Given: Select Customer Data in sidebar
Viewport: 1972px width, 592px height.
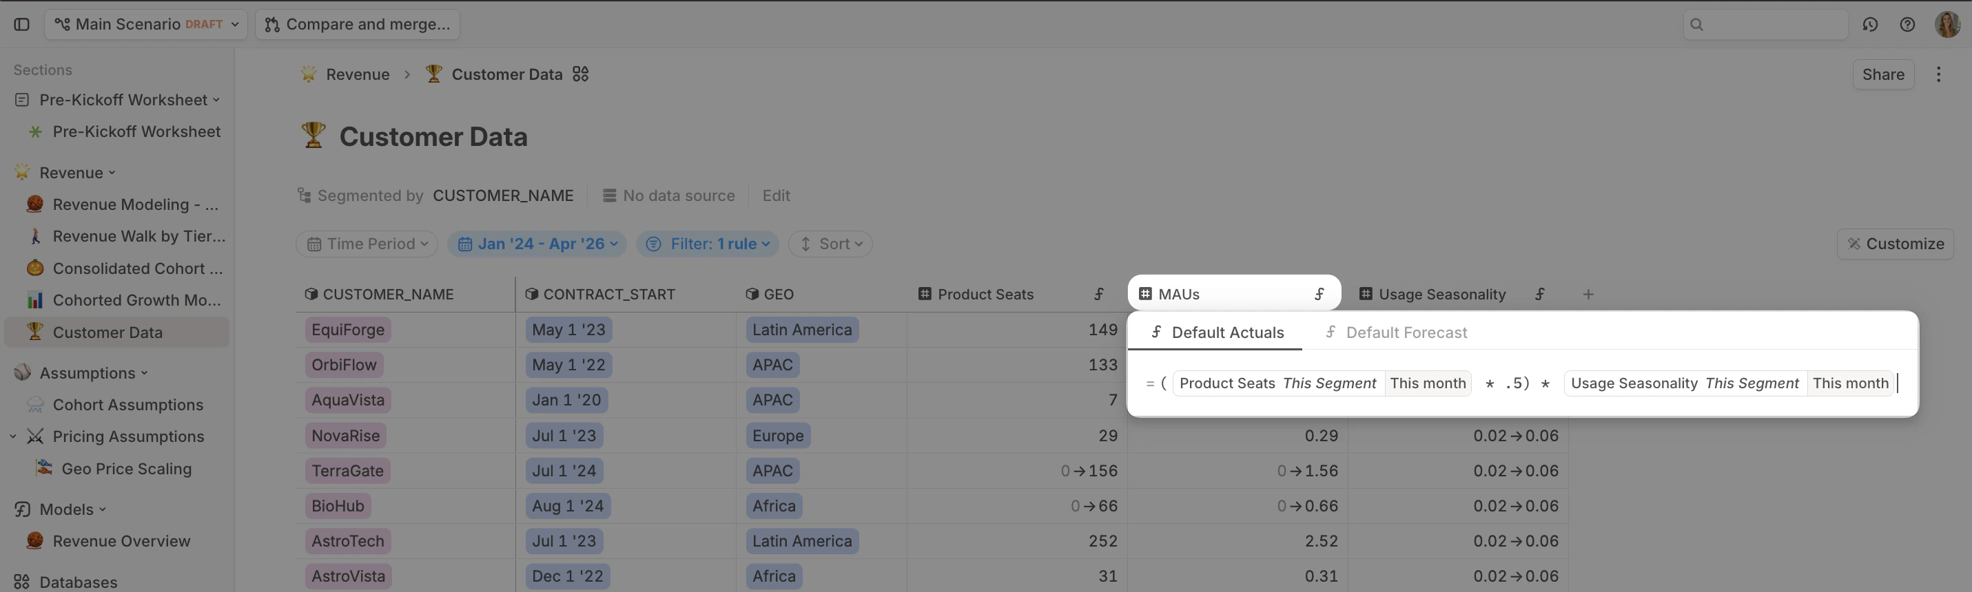Looking at the screenshot, I should pyautogui.click(x=117, y=332).
